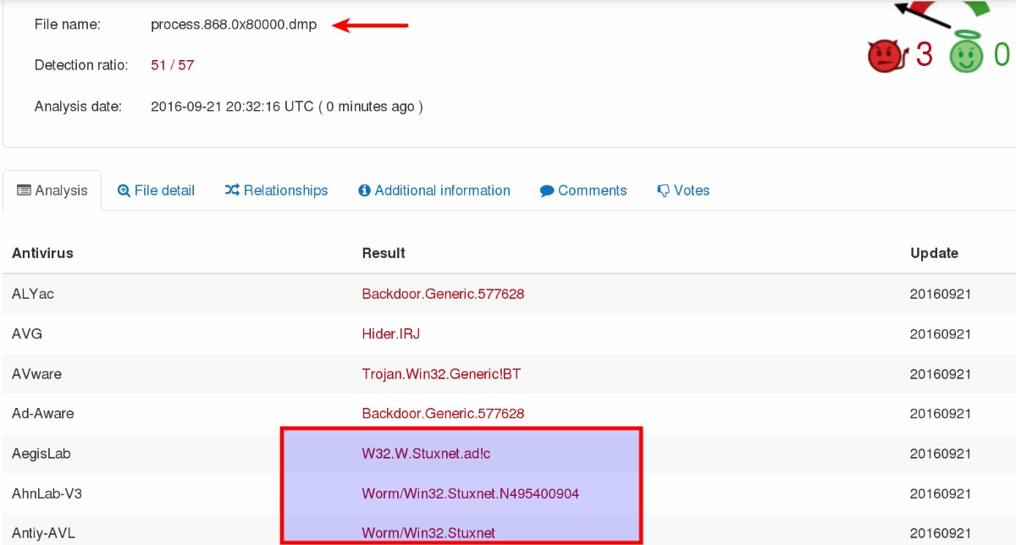Open the Analysis tab
Screen dimensions: 1016x545
(52, 190)
